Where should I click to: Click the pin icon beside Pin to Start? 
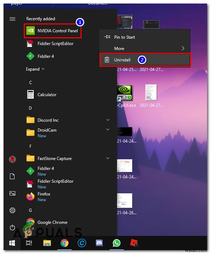pyautogui.click(x=107, y=37)
